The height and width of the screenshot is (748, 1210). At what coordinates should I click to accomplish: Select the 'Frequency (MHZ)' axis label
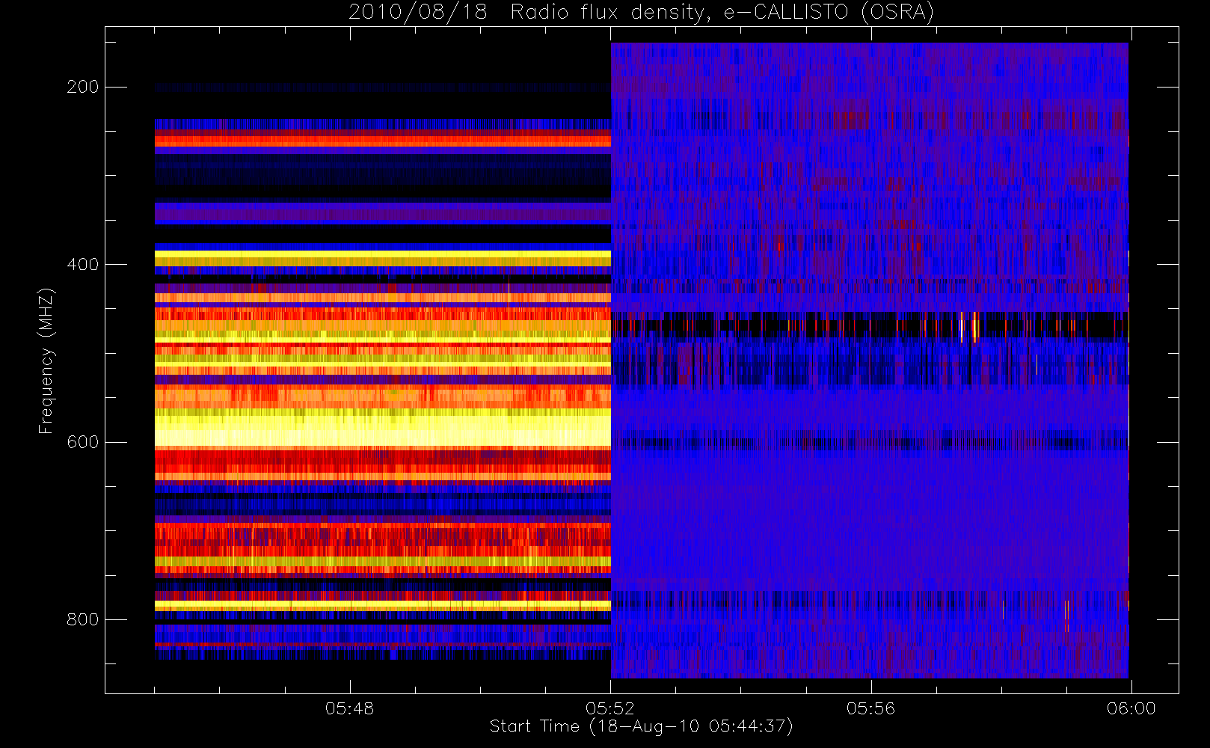pyautogui.click(x=46, y=361)
